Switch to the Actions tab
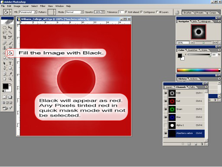Viewport: 222px width, 167px height. 194,79
